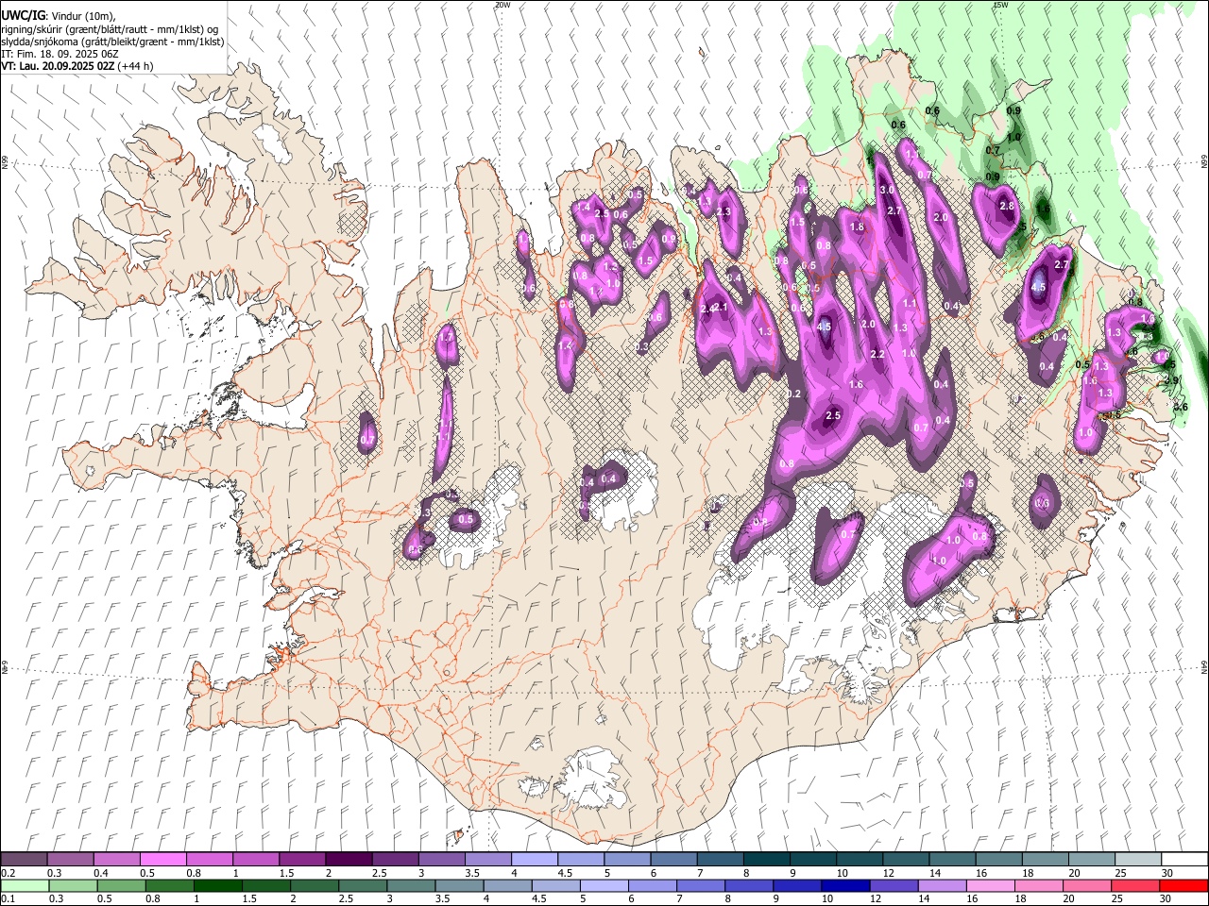Click the valid time 'VT: Lau. 20.09.2025 02Z'
This screenshot has width=1209, height=906.
(x=59, y=66)
